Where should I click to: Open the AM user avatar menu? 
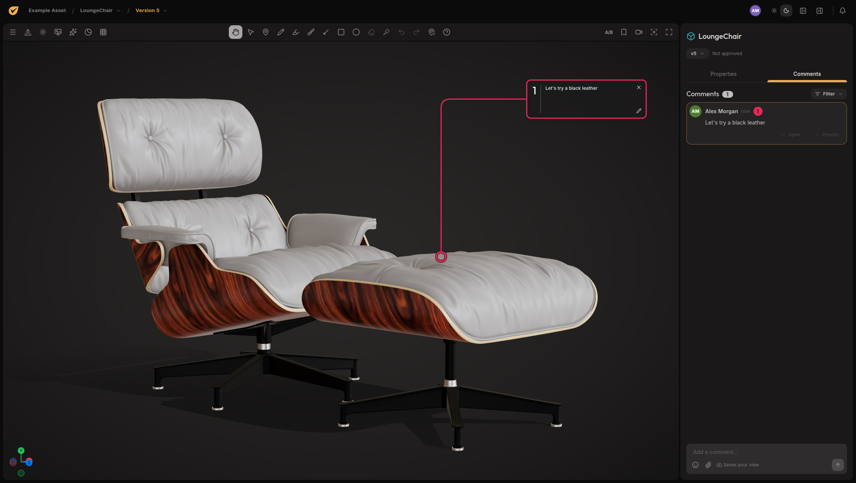(x=755, y=11)
